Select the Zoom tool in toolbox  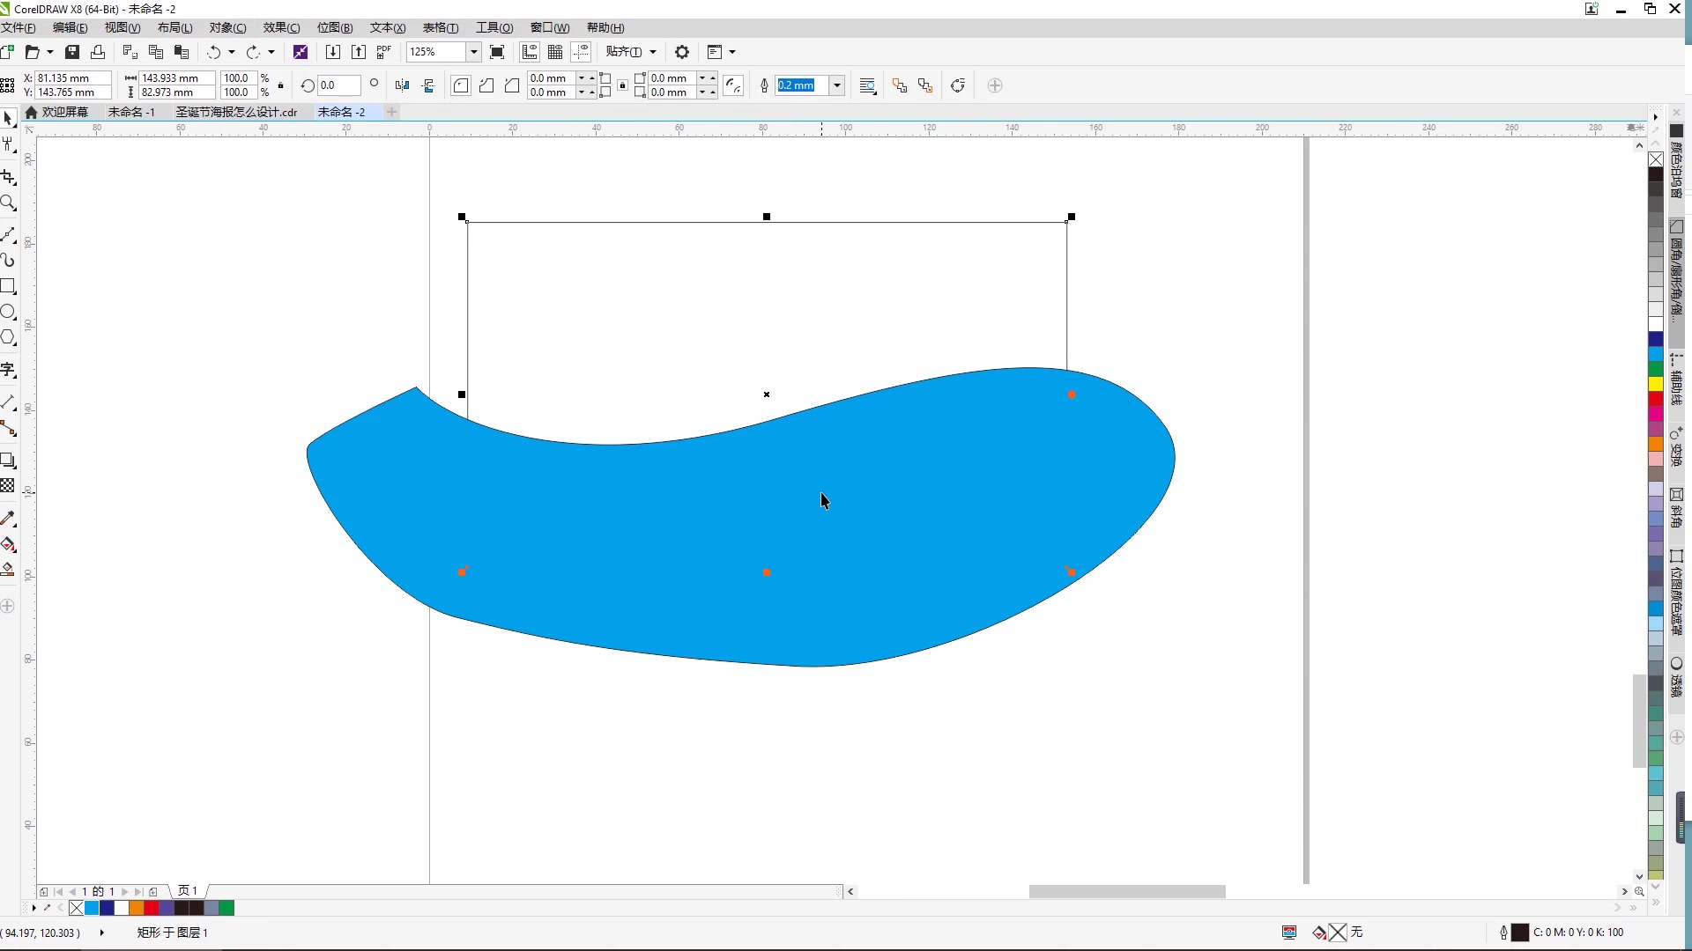point(9,203)
